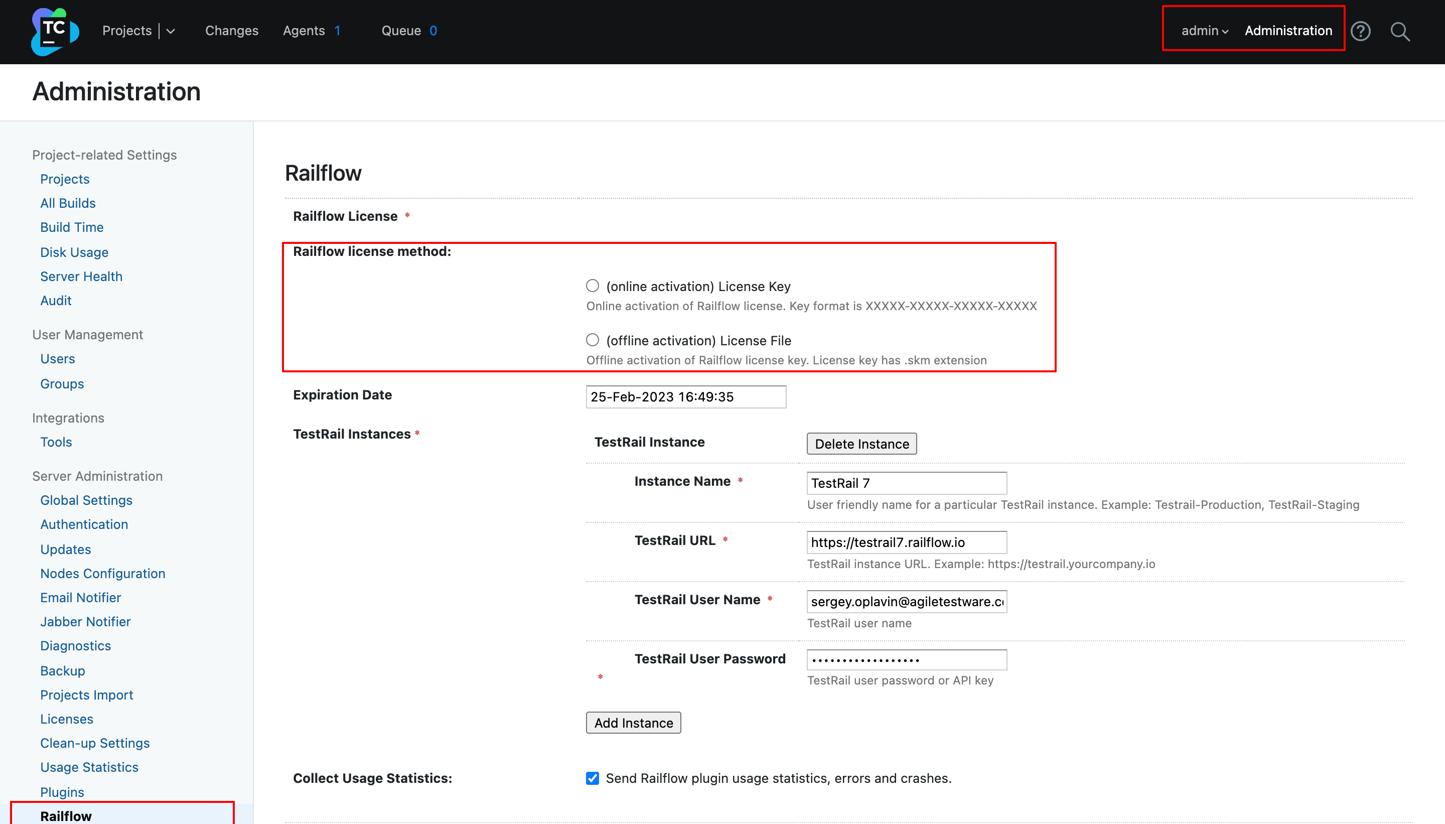Toggle Send Railflow plugin usage statistics checkbox

[593, 778]
